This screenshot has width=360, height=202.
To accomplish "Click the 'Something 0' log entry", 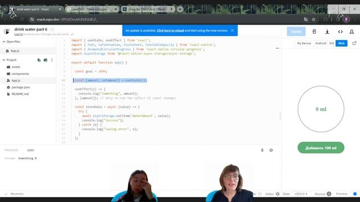I will [28, 158].
